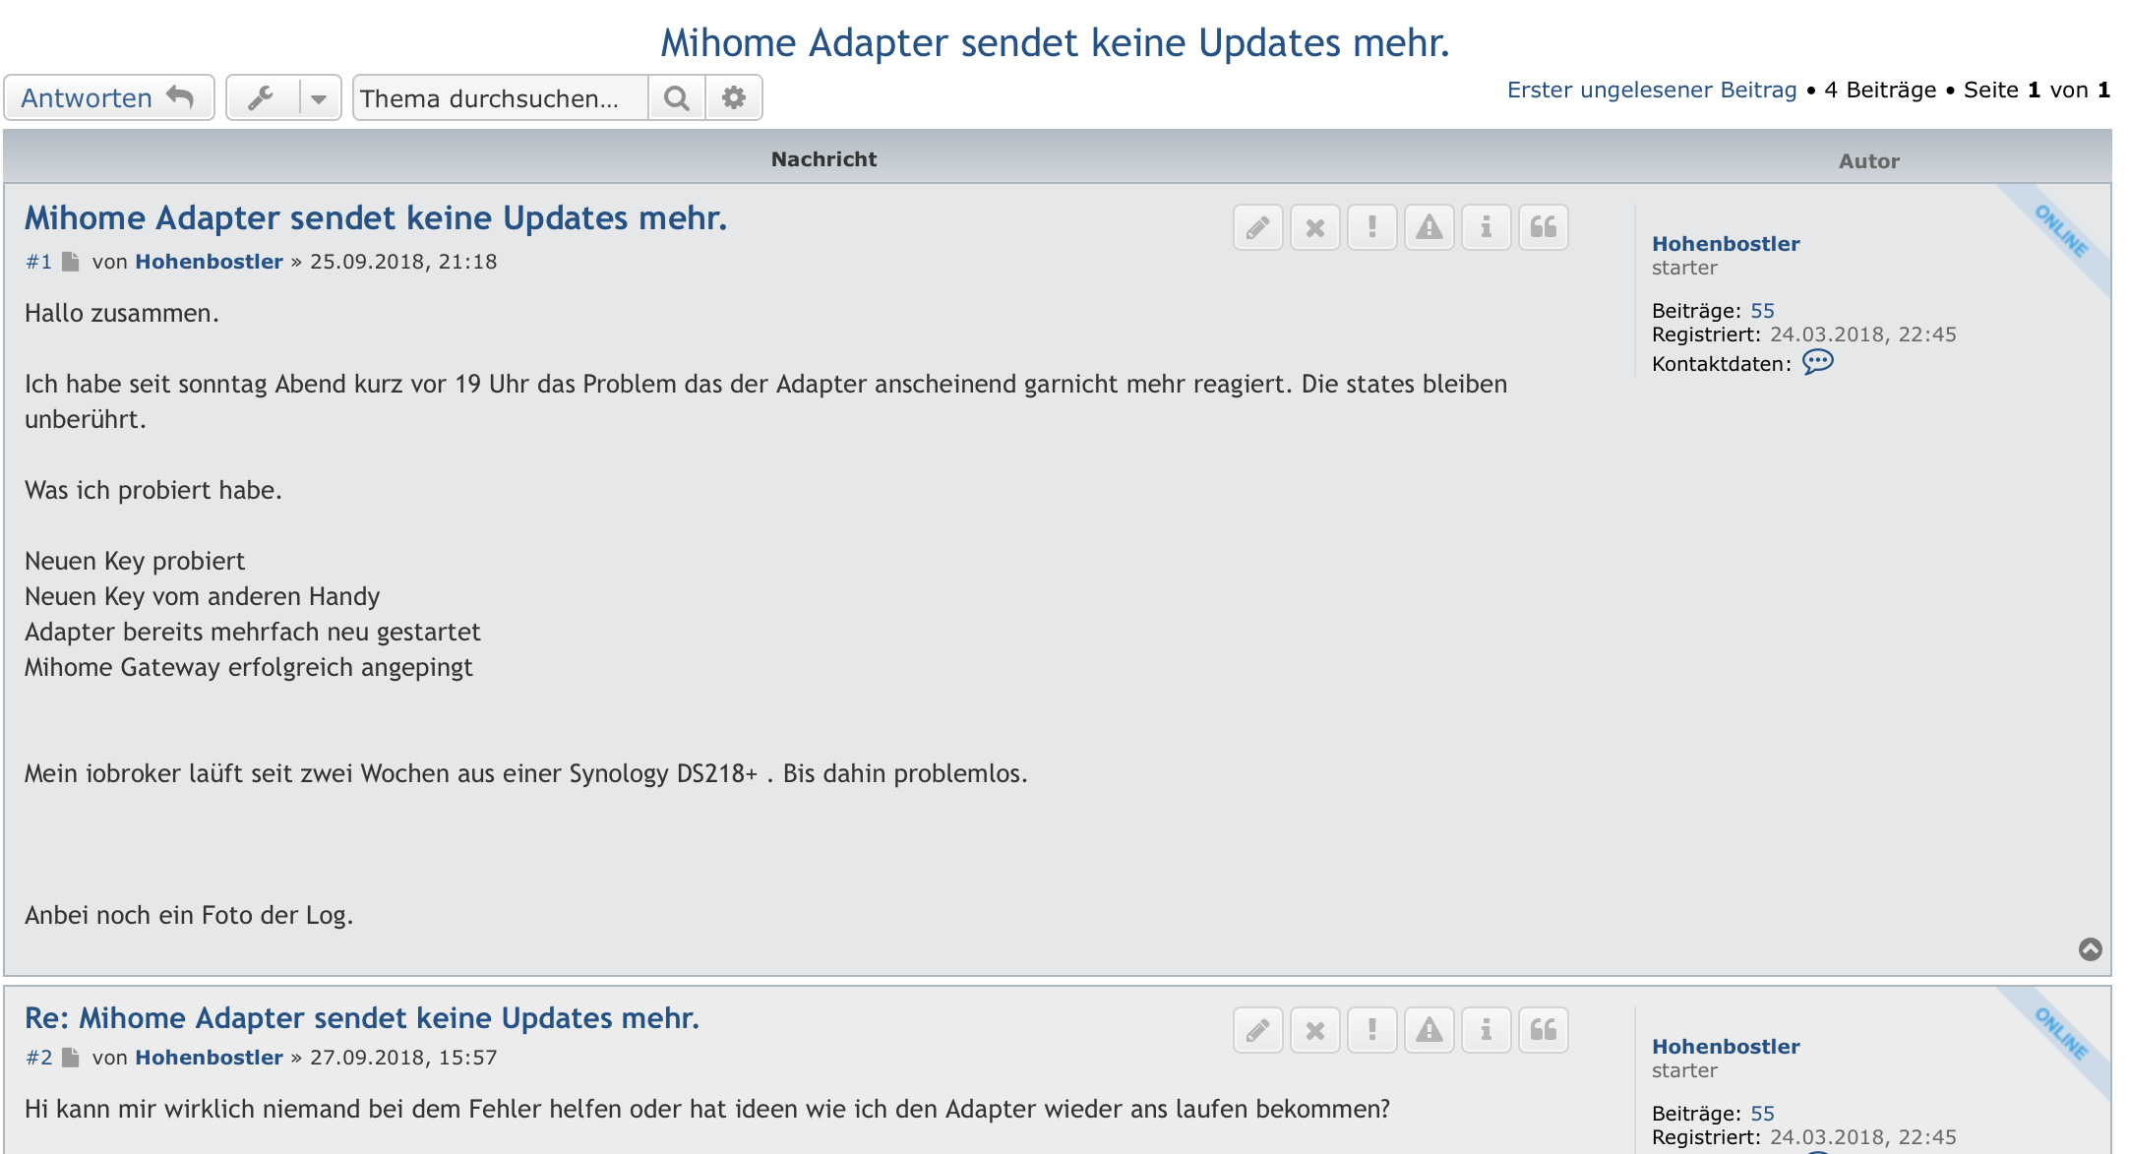Quote post #2 with quote icon
Screen dimensions: 2129x1154
pos(1544,1031)
